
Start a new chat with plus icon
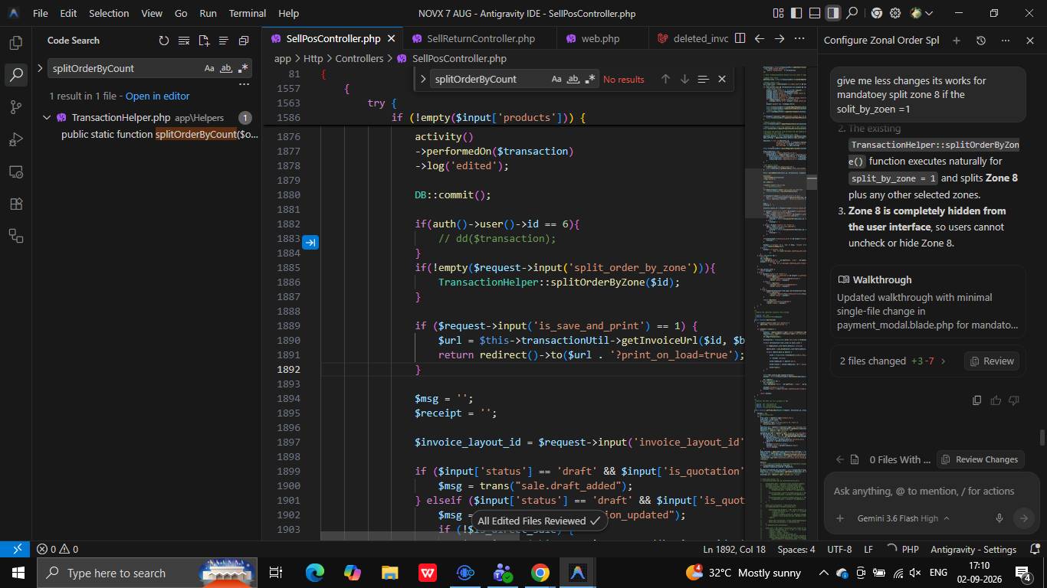tap(956, 41)
